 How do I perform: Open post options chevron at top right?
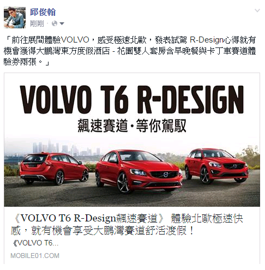coord(257,10)
